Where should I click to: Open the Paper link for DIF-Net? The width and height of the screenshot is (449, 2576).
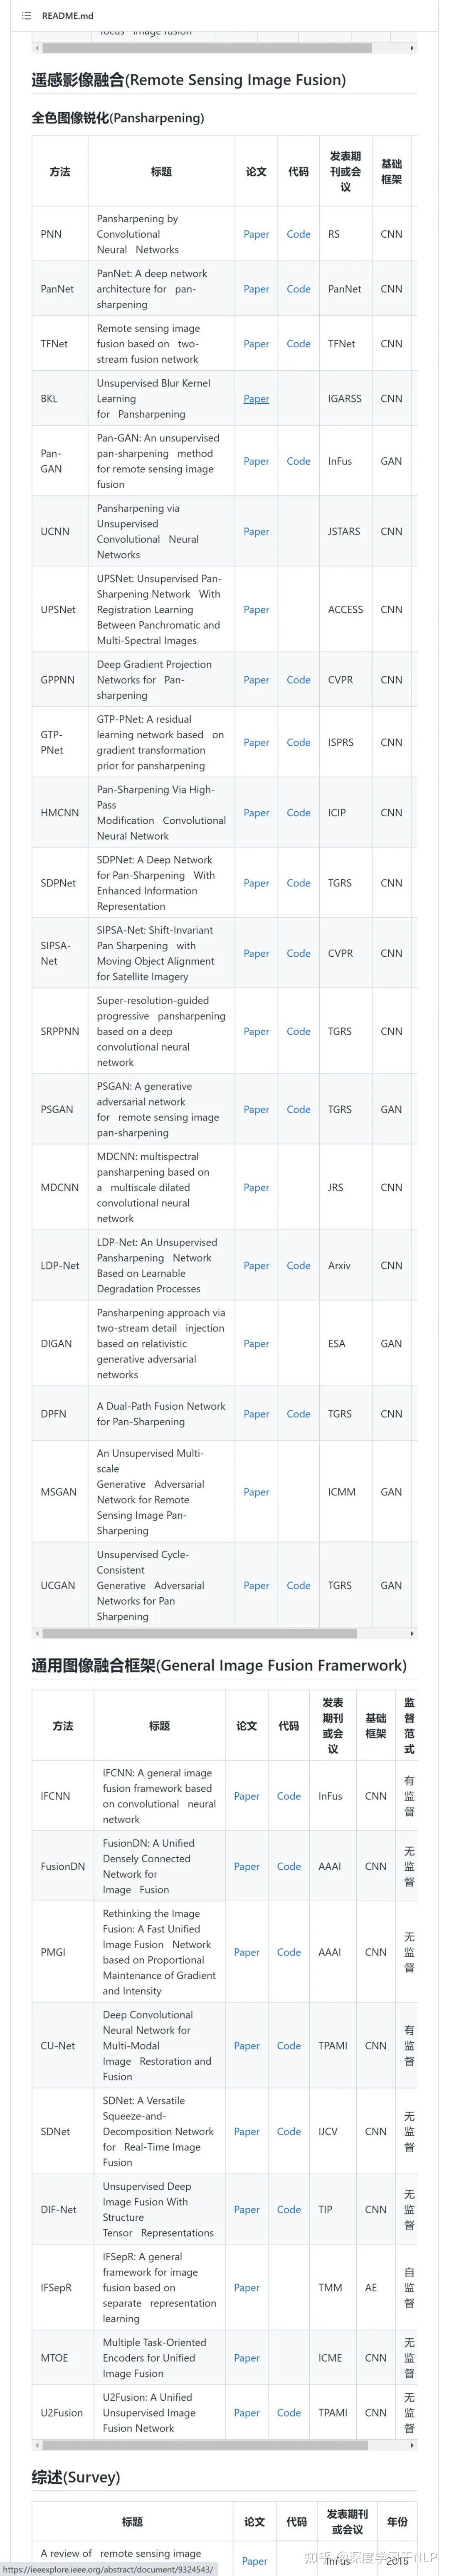pos(246,2210)
